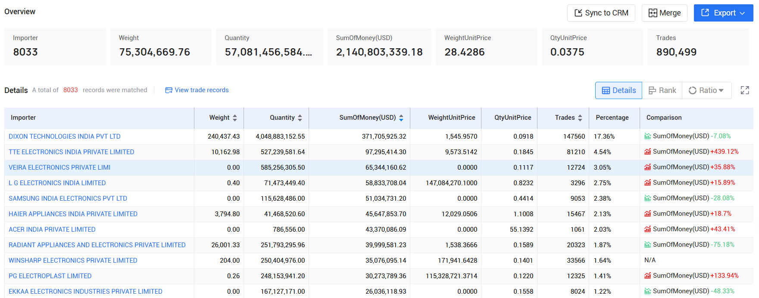
Task: Click trend chart icon in VEIRA ELECTRONICS row
Action: coord(647,167)
